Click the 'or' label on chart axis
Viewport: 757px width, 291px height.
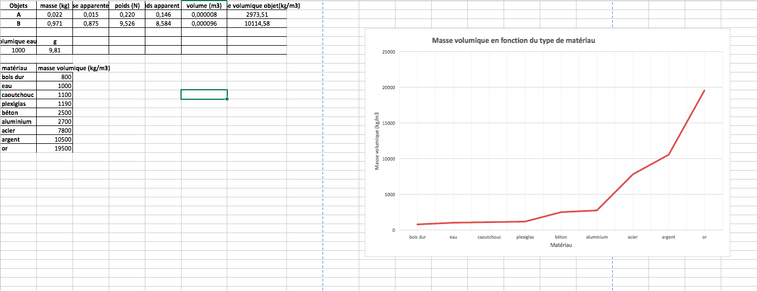click(705, 237)
